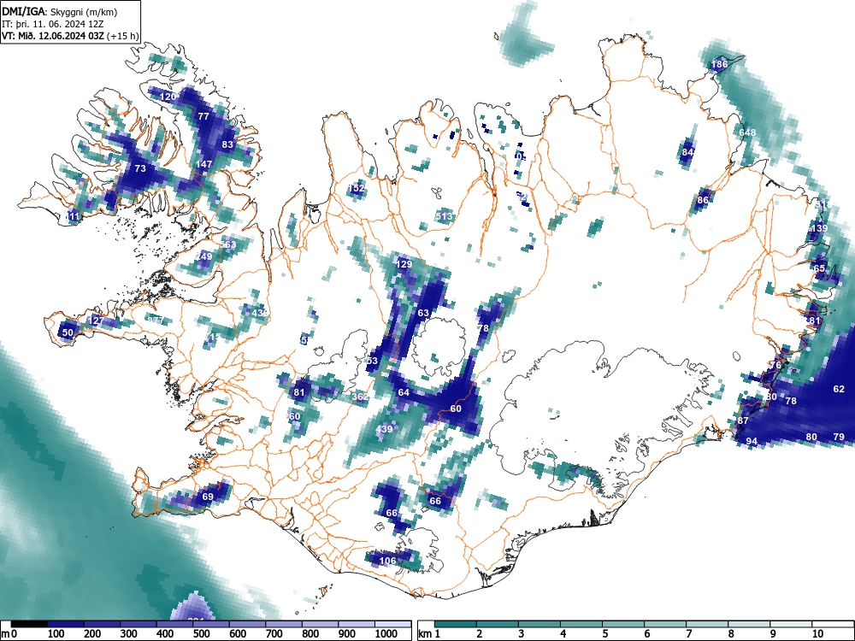Click the dark navy swatch above 100 m
Screen dimensions: 855x641
click(66, 624)
